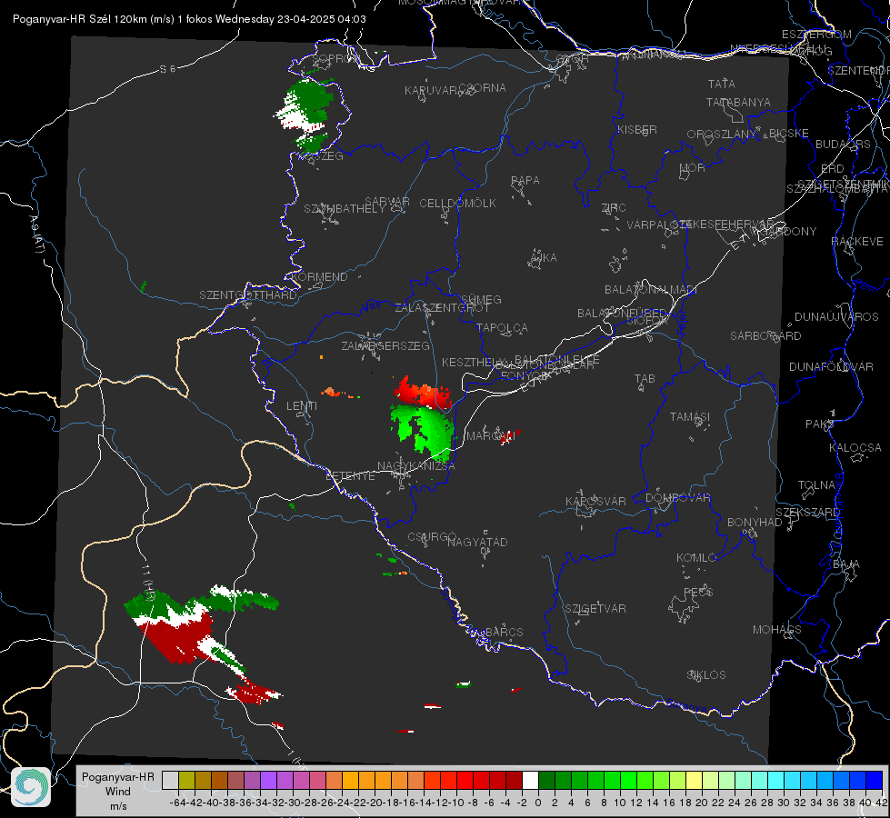The height and width of the screenshot is (818, 890).
Task: Click the 'm/s' unit label in the legend
Action: coord(118,806)
